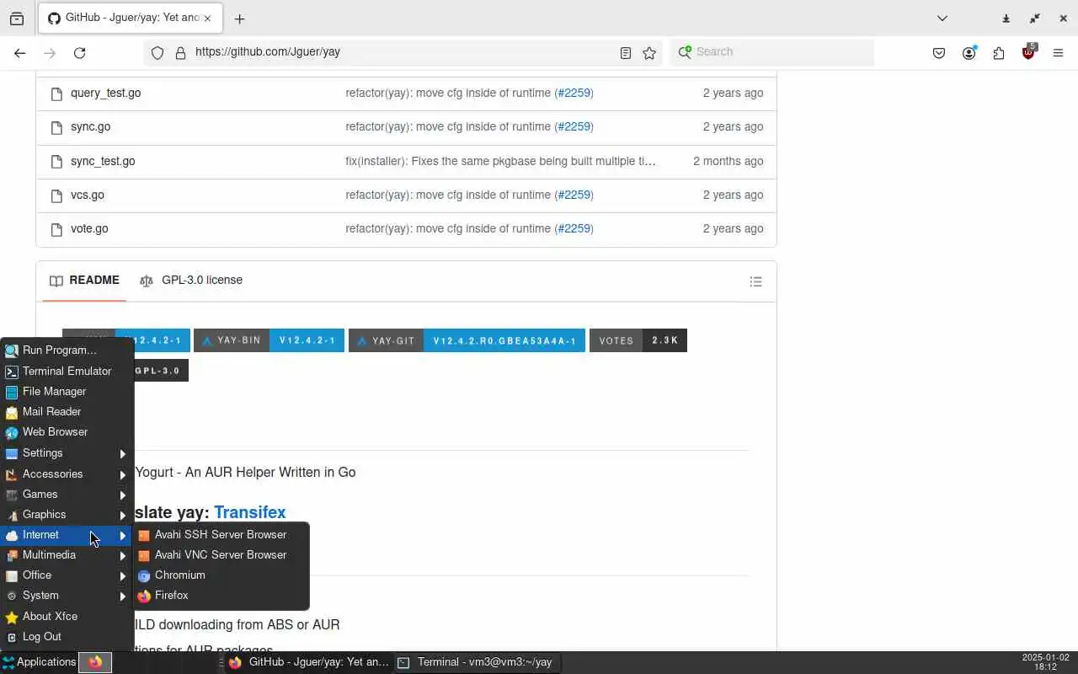
Task: Open the Transifex link
Action: pyautogui.click(x=249, y=512)
